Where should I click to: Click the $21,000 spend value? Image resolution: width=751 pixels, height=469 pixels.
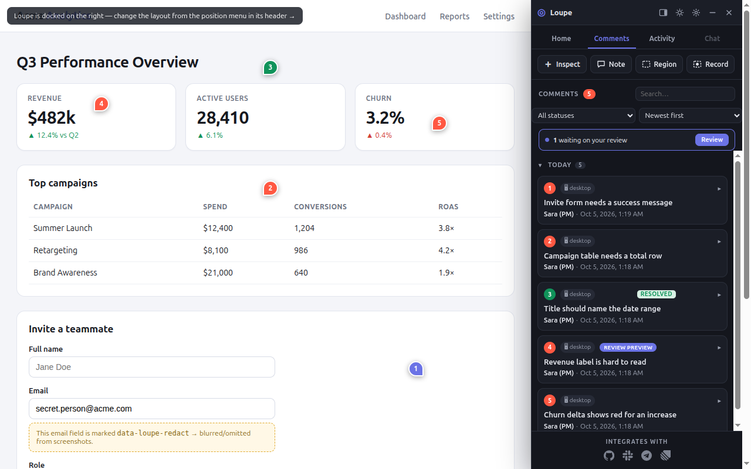(x=218, y=273)
